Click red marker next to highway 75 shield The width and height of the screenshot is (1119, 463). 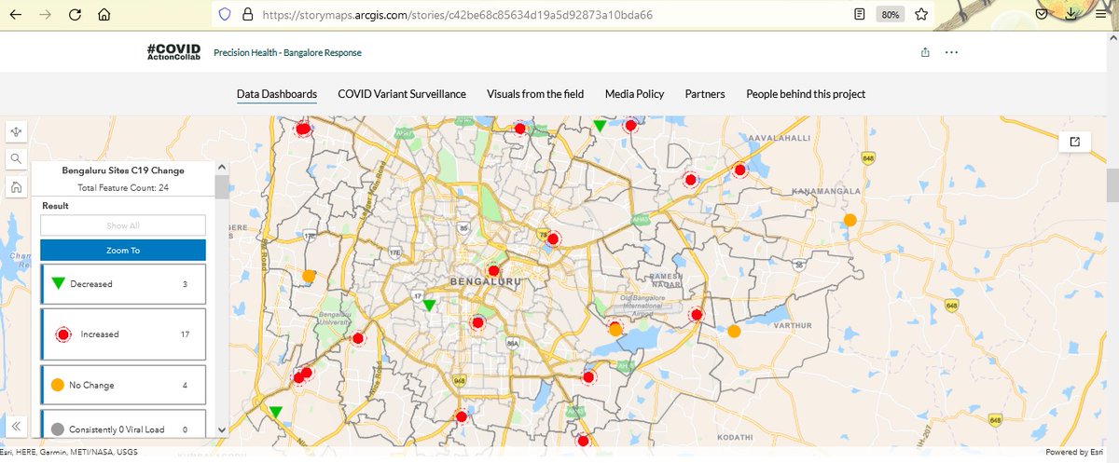pyautogui.click(x=553, y=239)
